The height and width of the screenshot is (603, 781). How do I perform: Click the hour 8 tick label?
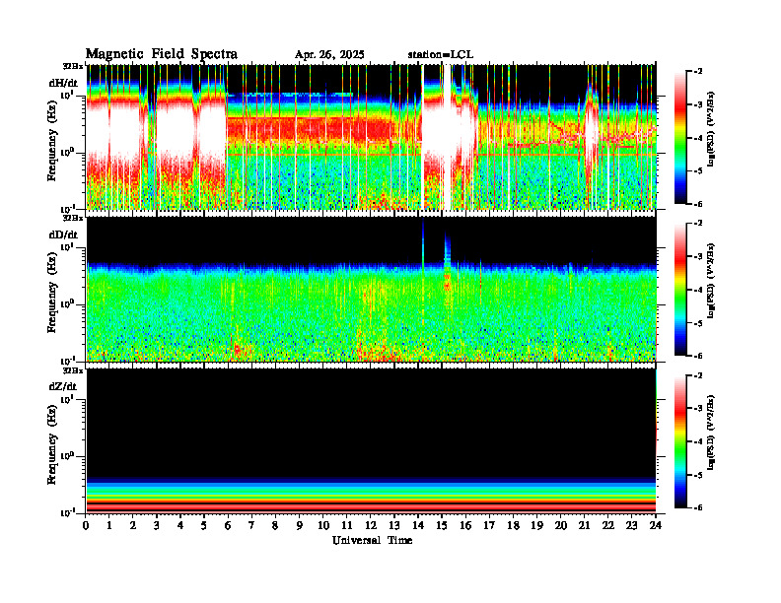click(275, 526)
